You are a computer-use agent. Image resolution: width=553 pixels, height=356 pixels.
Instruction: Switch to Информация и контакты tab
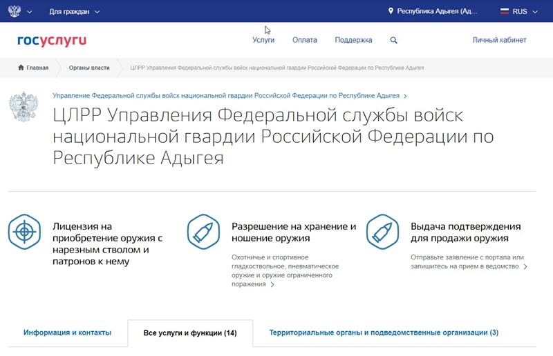67,333
